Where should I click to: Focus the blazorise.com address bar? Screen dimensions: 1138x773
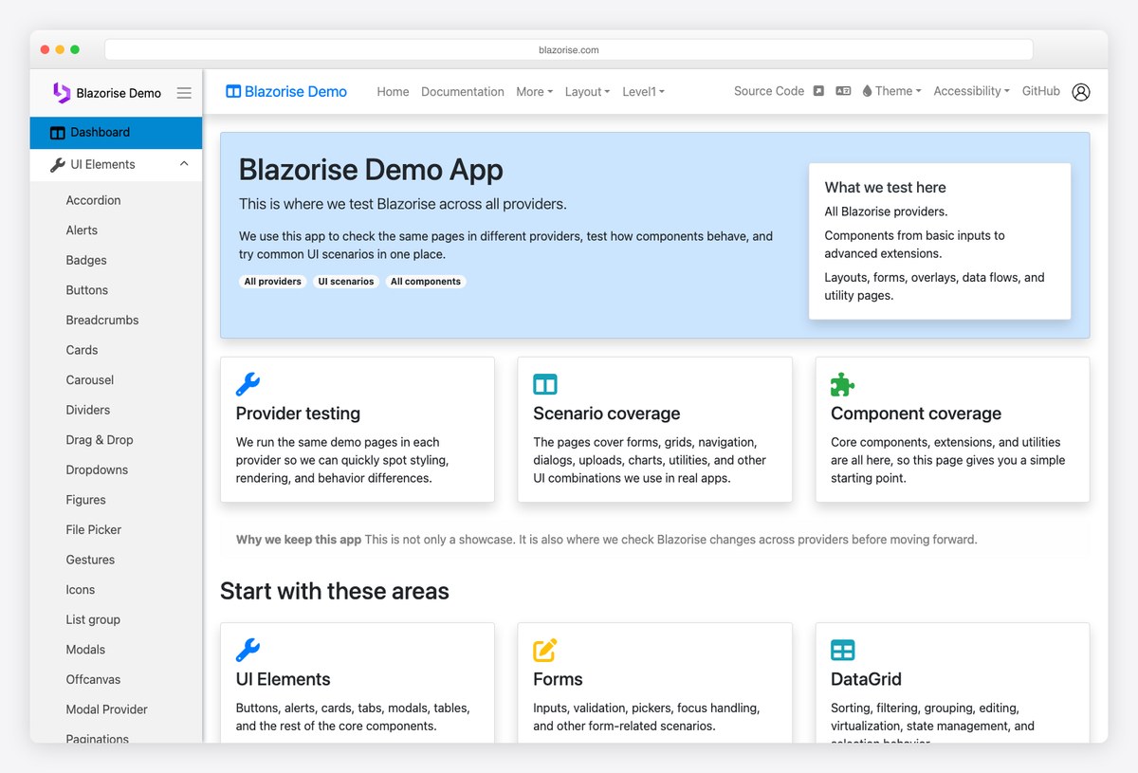click(569, 49)
